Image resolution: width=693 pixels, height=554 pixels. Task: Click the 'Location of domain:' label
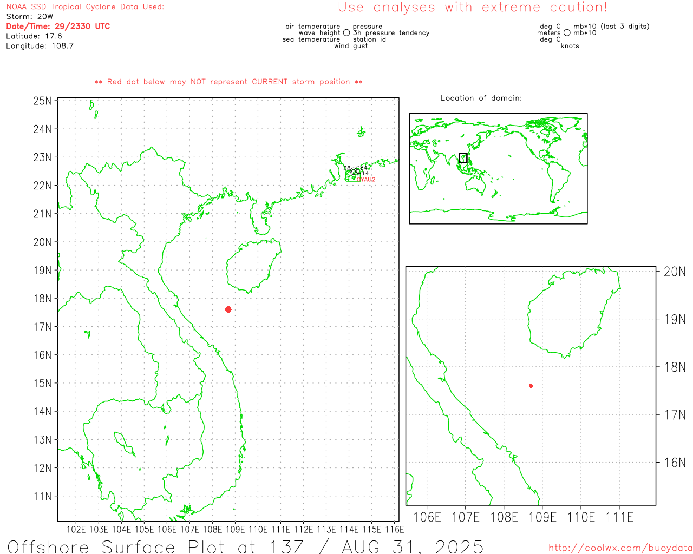point(481,98)
